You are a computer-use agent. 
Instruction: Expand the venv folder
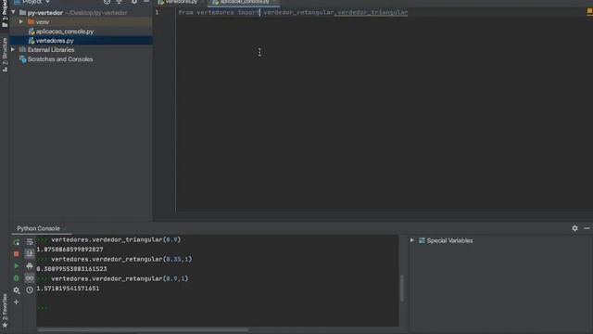[x=21, y=22]
